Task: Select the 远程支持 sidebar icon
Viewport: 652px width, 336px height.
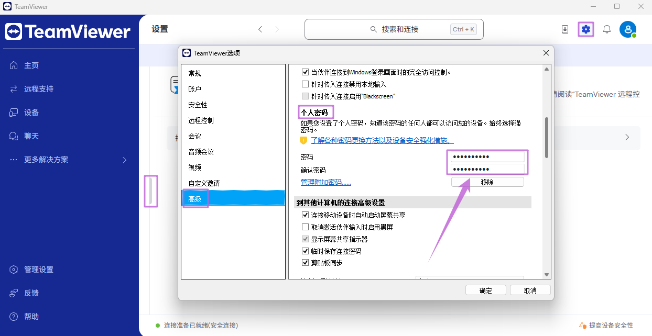Action: coord(14,88)
